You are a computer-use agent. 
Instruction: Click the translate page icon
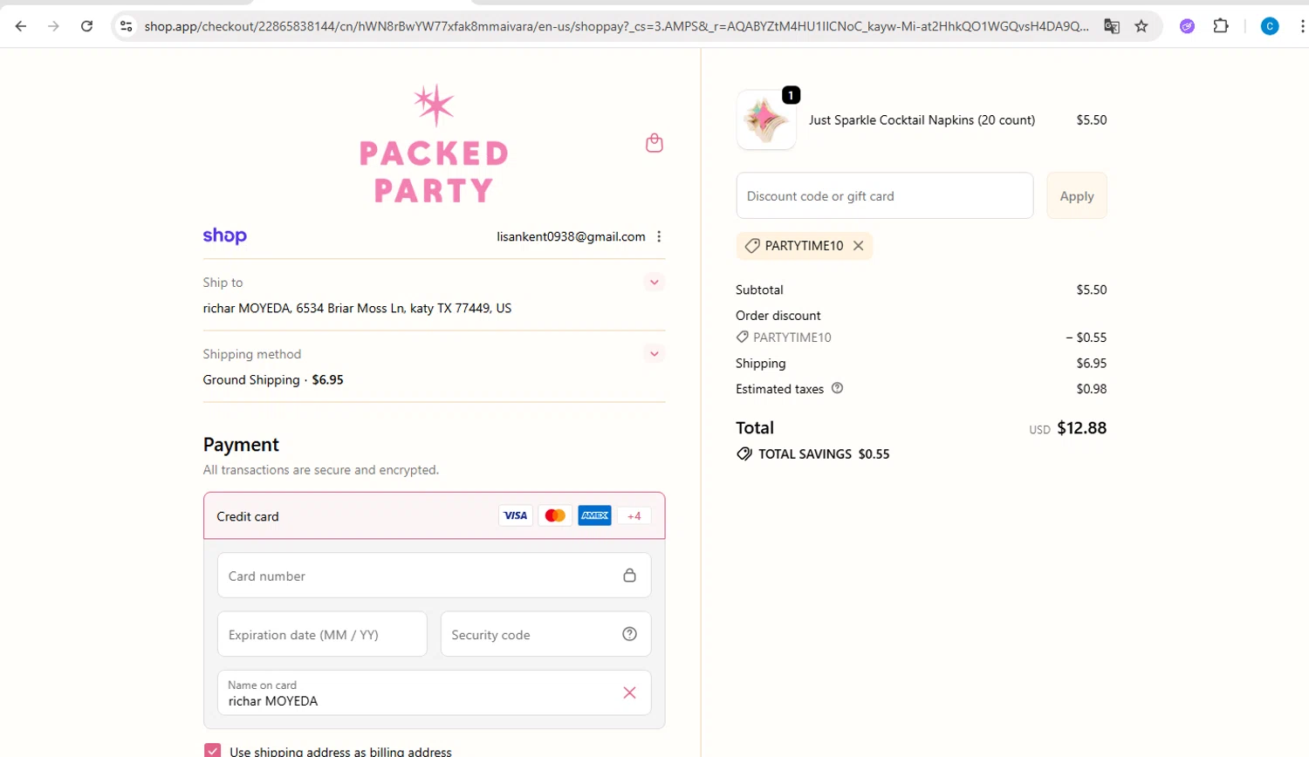click(1112, 26)
